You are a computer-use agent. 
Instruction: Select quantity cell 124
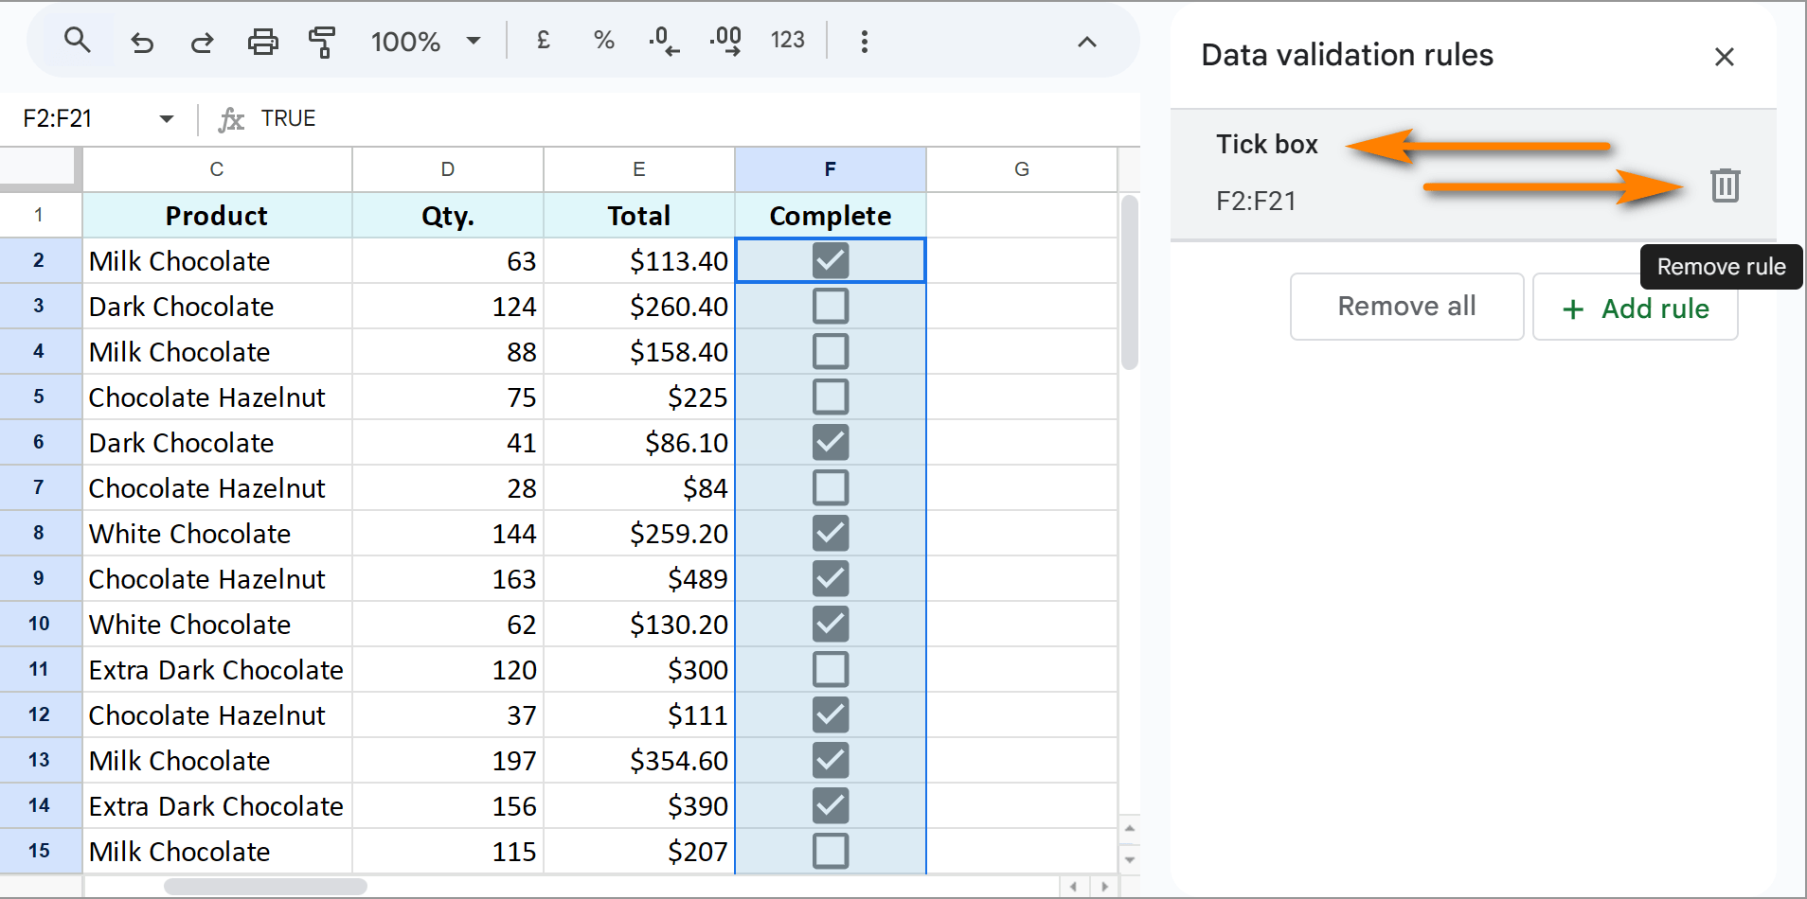[448, 306]
